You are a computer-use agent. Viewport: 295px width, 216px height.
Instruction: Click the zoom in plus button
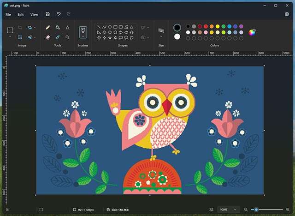pos(288,210)
